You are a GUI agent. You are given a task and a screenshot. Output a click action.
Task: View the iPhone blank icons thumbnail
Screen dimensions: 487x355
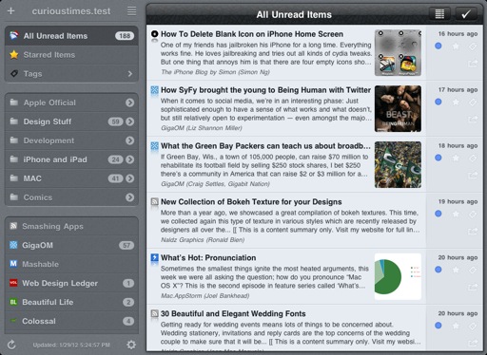coord(398,53)
